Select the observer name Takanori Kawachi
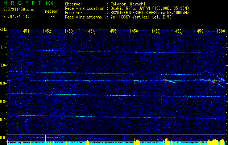The width and height of the screenshot is (228, 145). pos(127,4)
